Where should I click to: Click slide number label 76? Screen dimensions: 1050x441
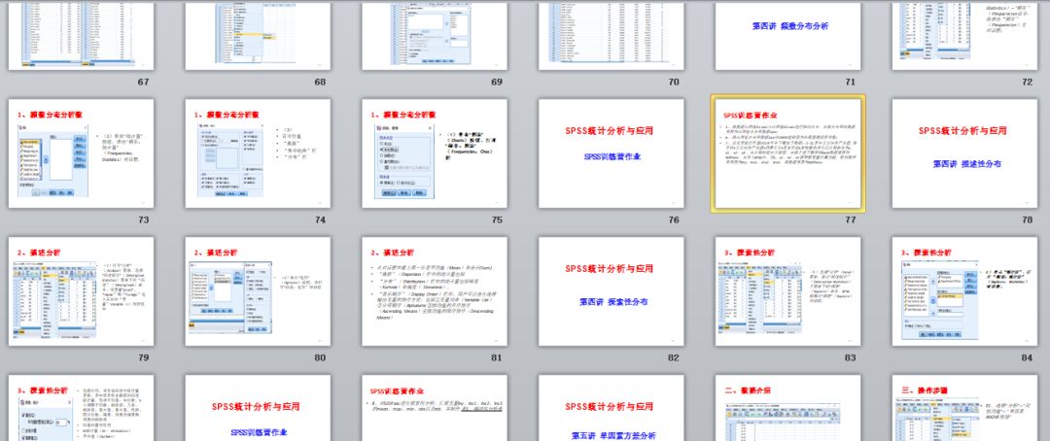click(x=673, y=220)
